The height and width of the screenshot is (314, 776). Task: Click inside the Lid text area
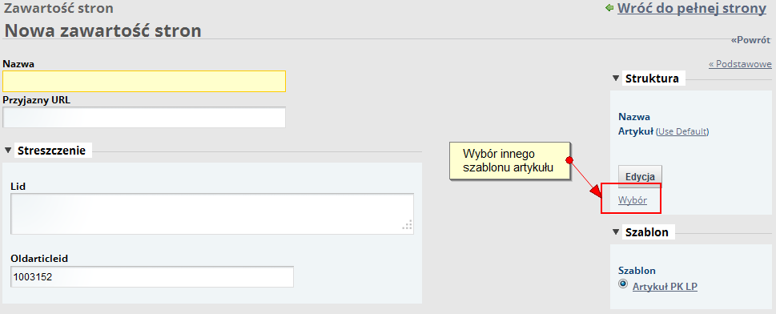click(x=212, y=213)
